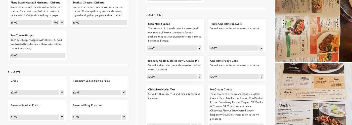The width and height of the screenshot is (352, 125).
Task: Click the V badge on the Chips item
Action: click(62, 92)
